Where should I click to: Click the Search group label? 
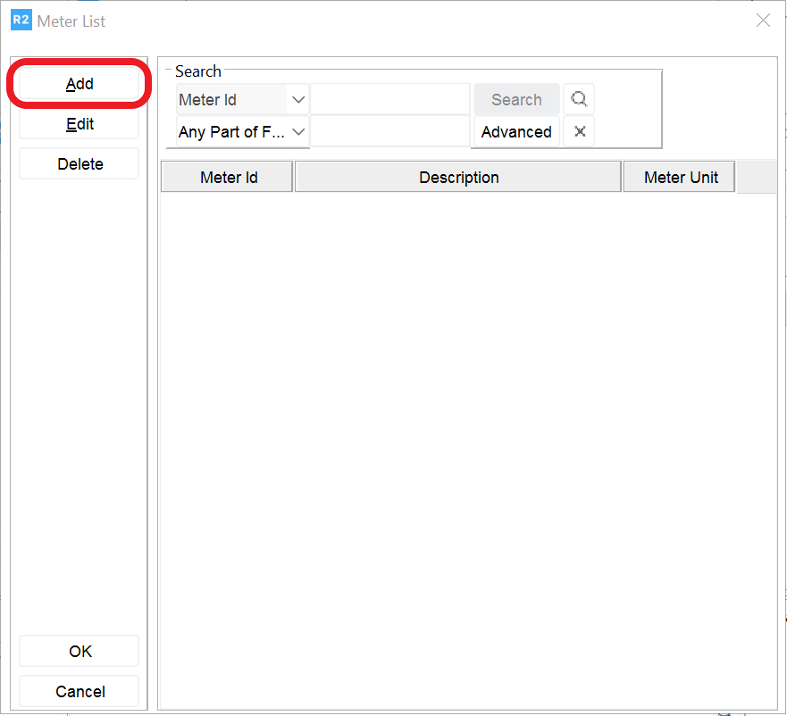click(x=197, y=71)
